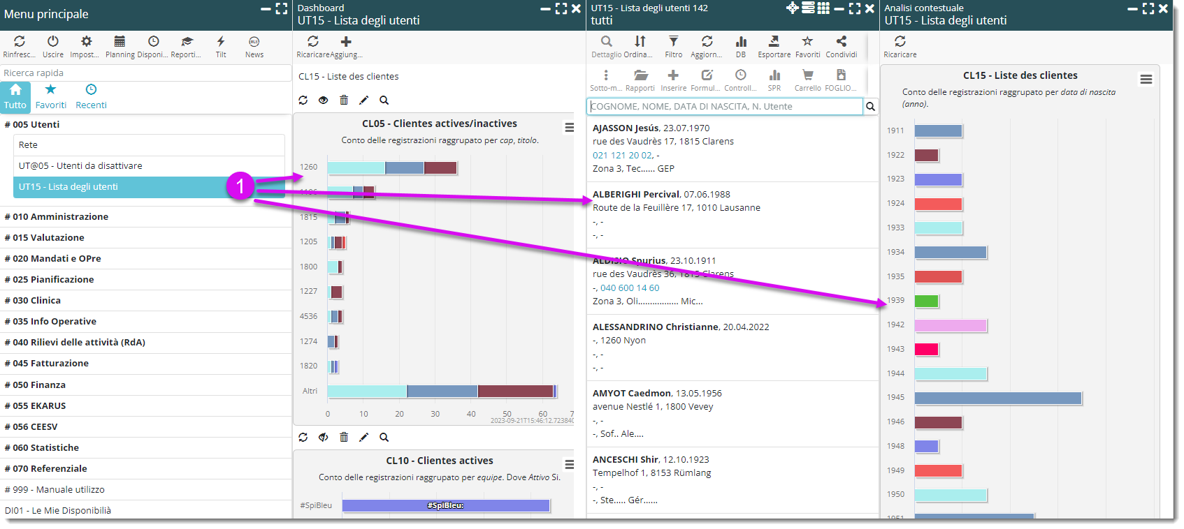Click phone number 021 121 20 02

pyautogui.click(x=622, y=155)
